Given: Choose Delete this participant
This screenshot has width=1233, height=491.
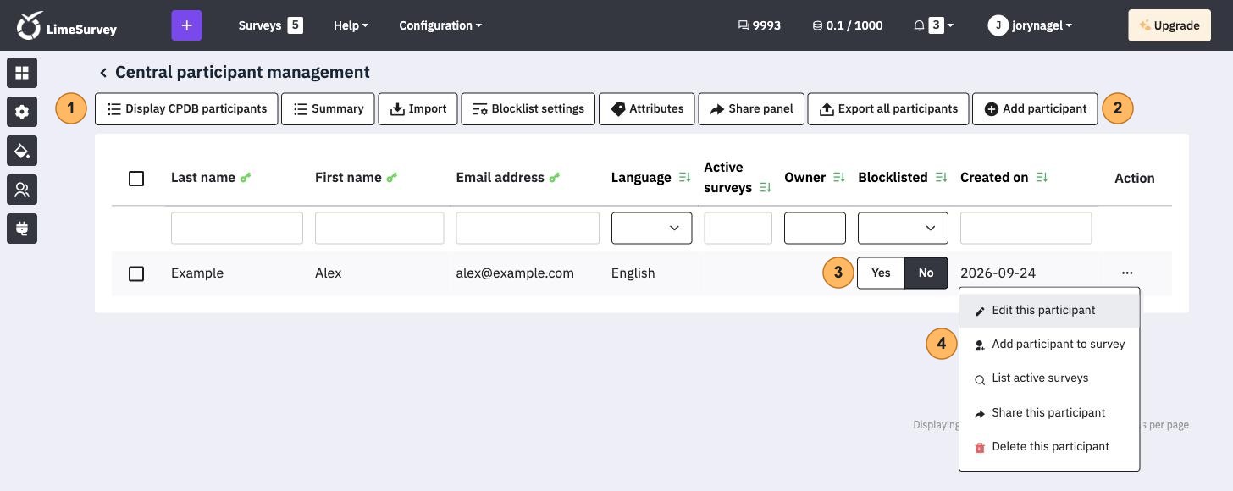Looking at the screenshot, I should pos(1049,447).
